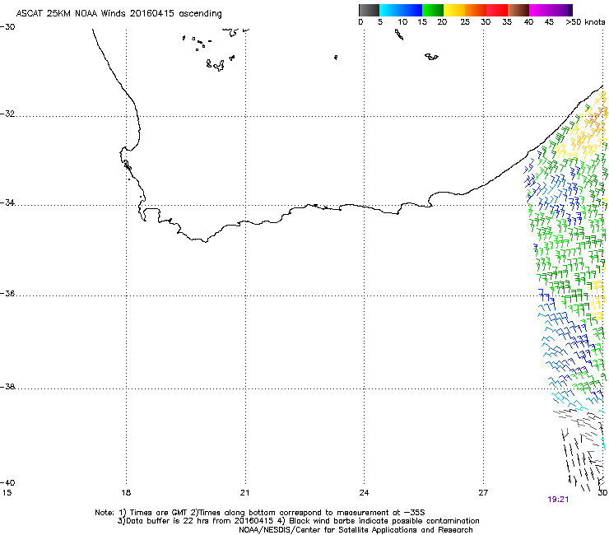The height and width of the screenshot is (535, 609).
Task: Click the longitude label '24' on bottom axis
Action: (364, 493)
